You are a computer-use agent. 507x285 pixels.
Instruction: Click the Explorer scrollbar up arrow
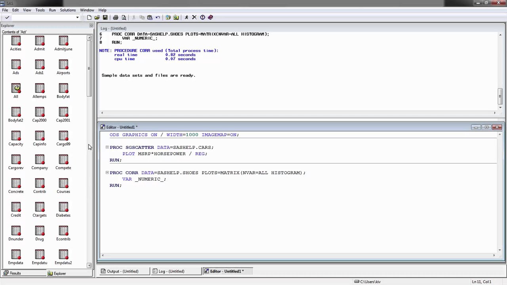(89, 38)
